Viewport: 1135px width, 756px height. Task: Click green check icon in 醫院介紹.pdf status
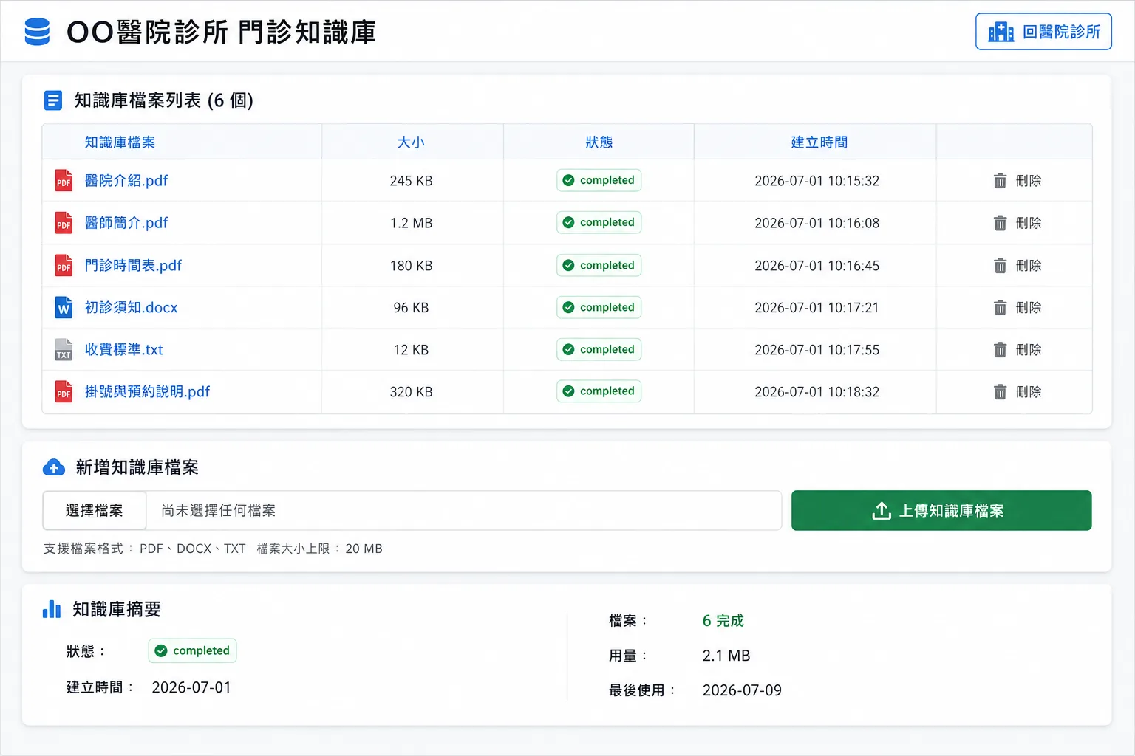pyautogui.click(x=568, y=180)
